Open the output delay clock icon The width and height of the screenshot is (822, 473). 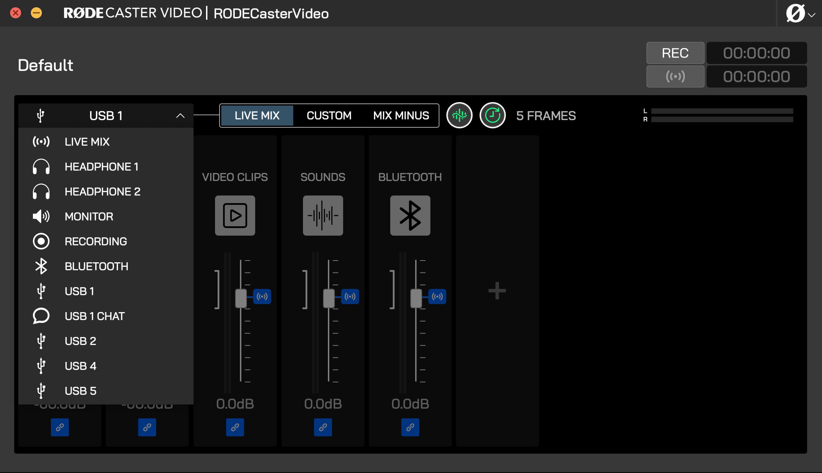pos(492,116)
